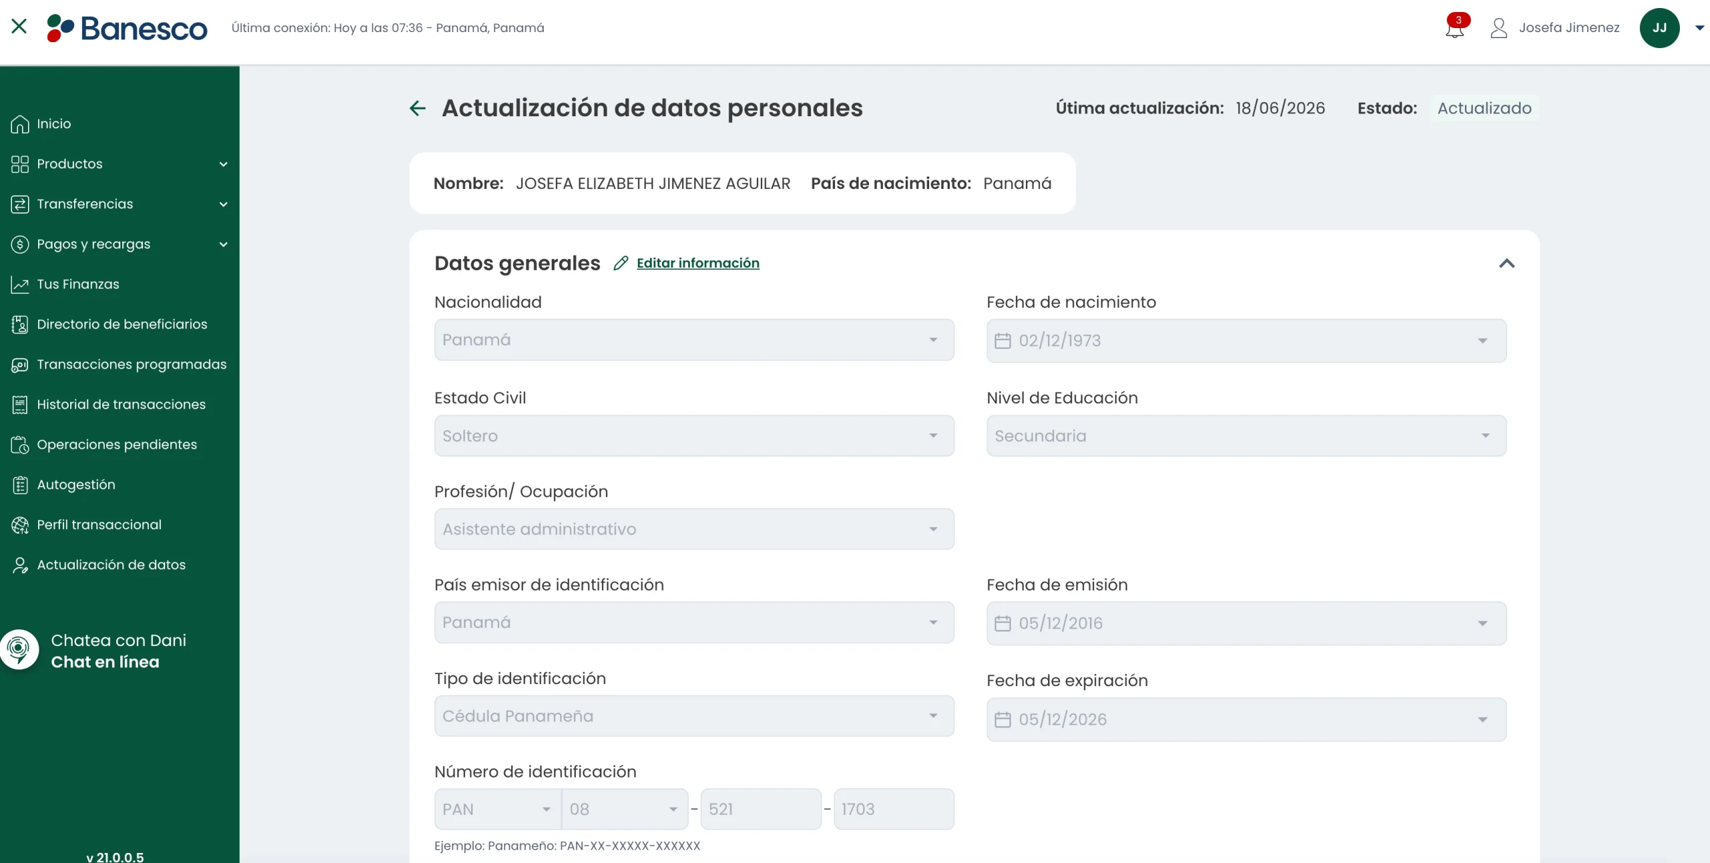Click the Actualización de datos icon
This screenshot has width=1710, height=863.
(x=20, y=565)
